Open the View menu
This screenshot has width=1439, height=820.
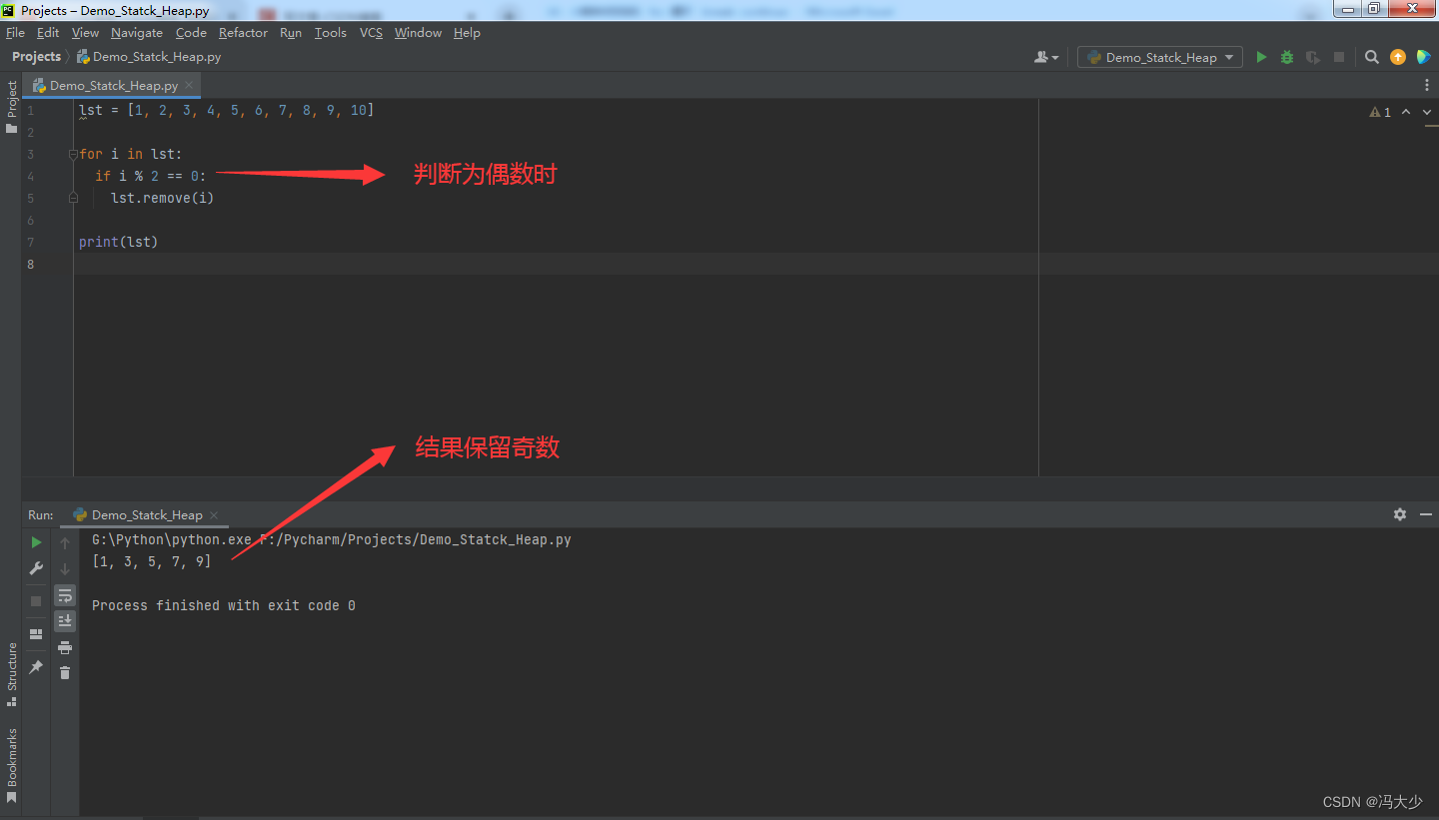pyautogui.click(x=85, y=33)
